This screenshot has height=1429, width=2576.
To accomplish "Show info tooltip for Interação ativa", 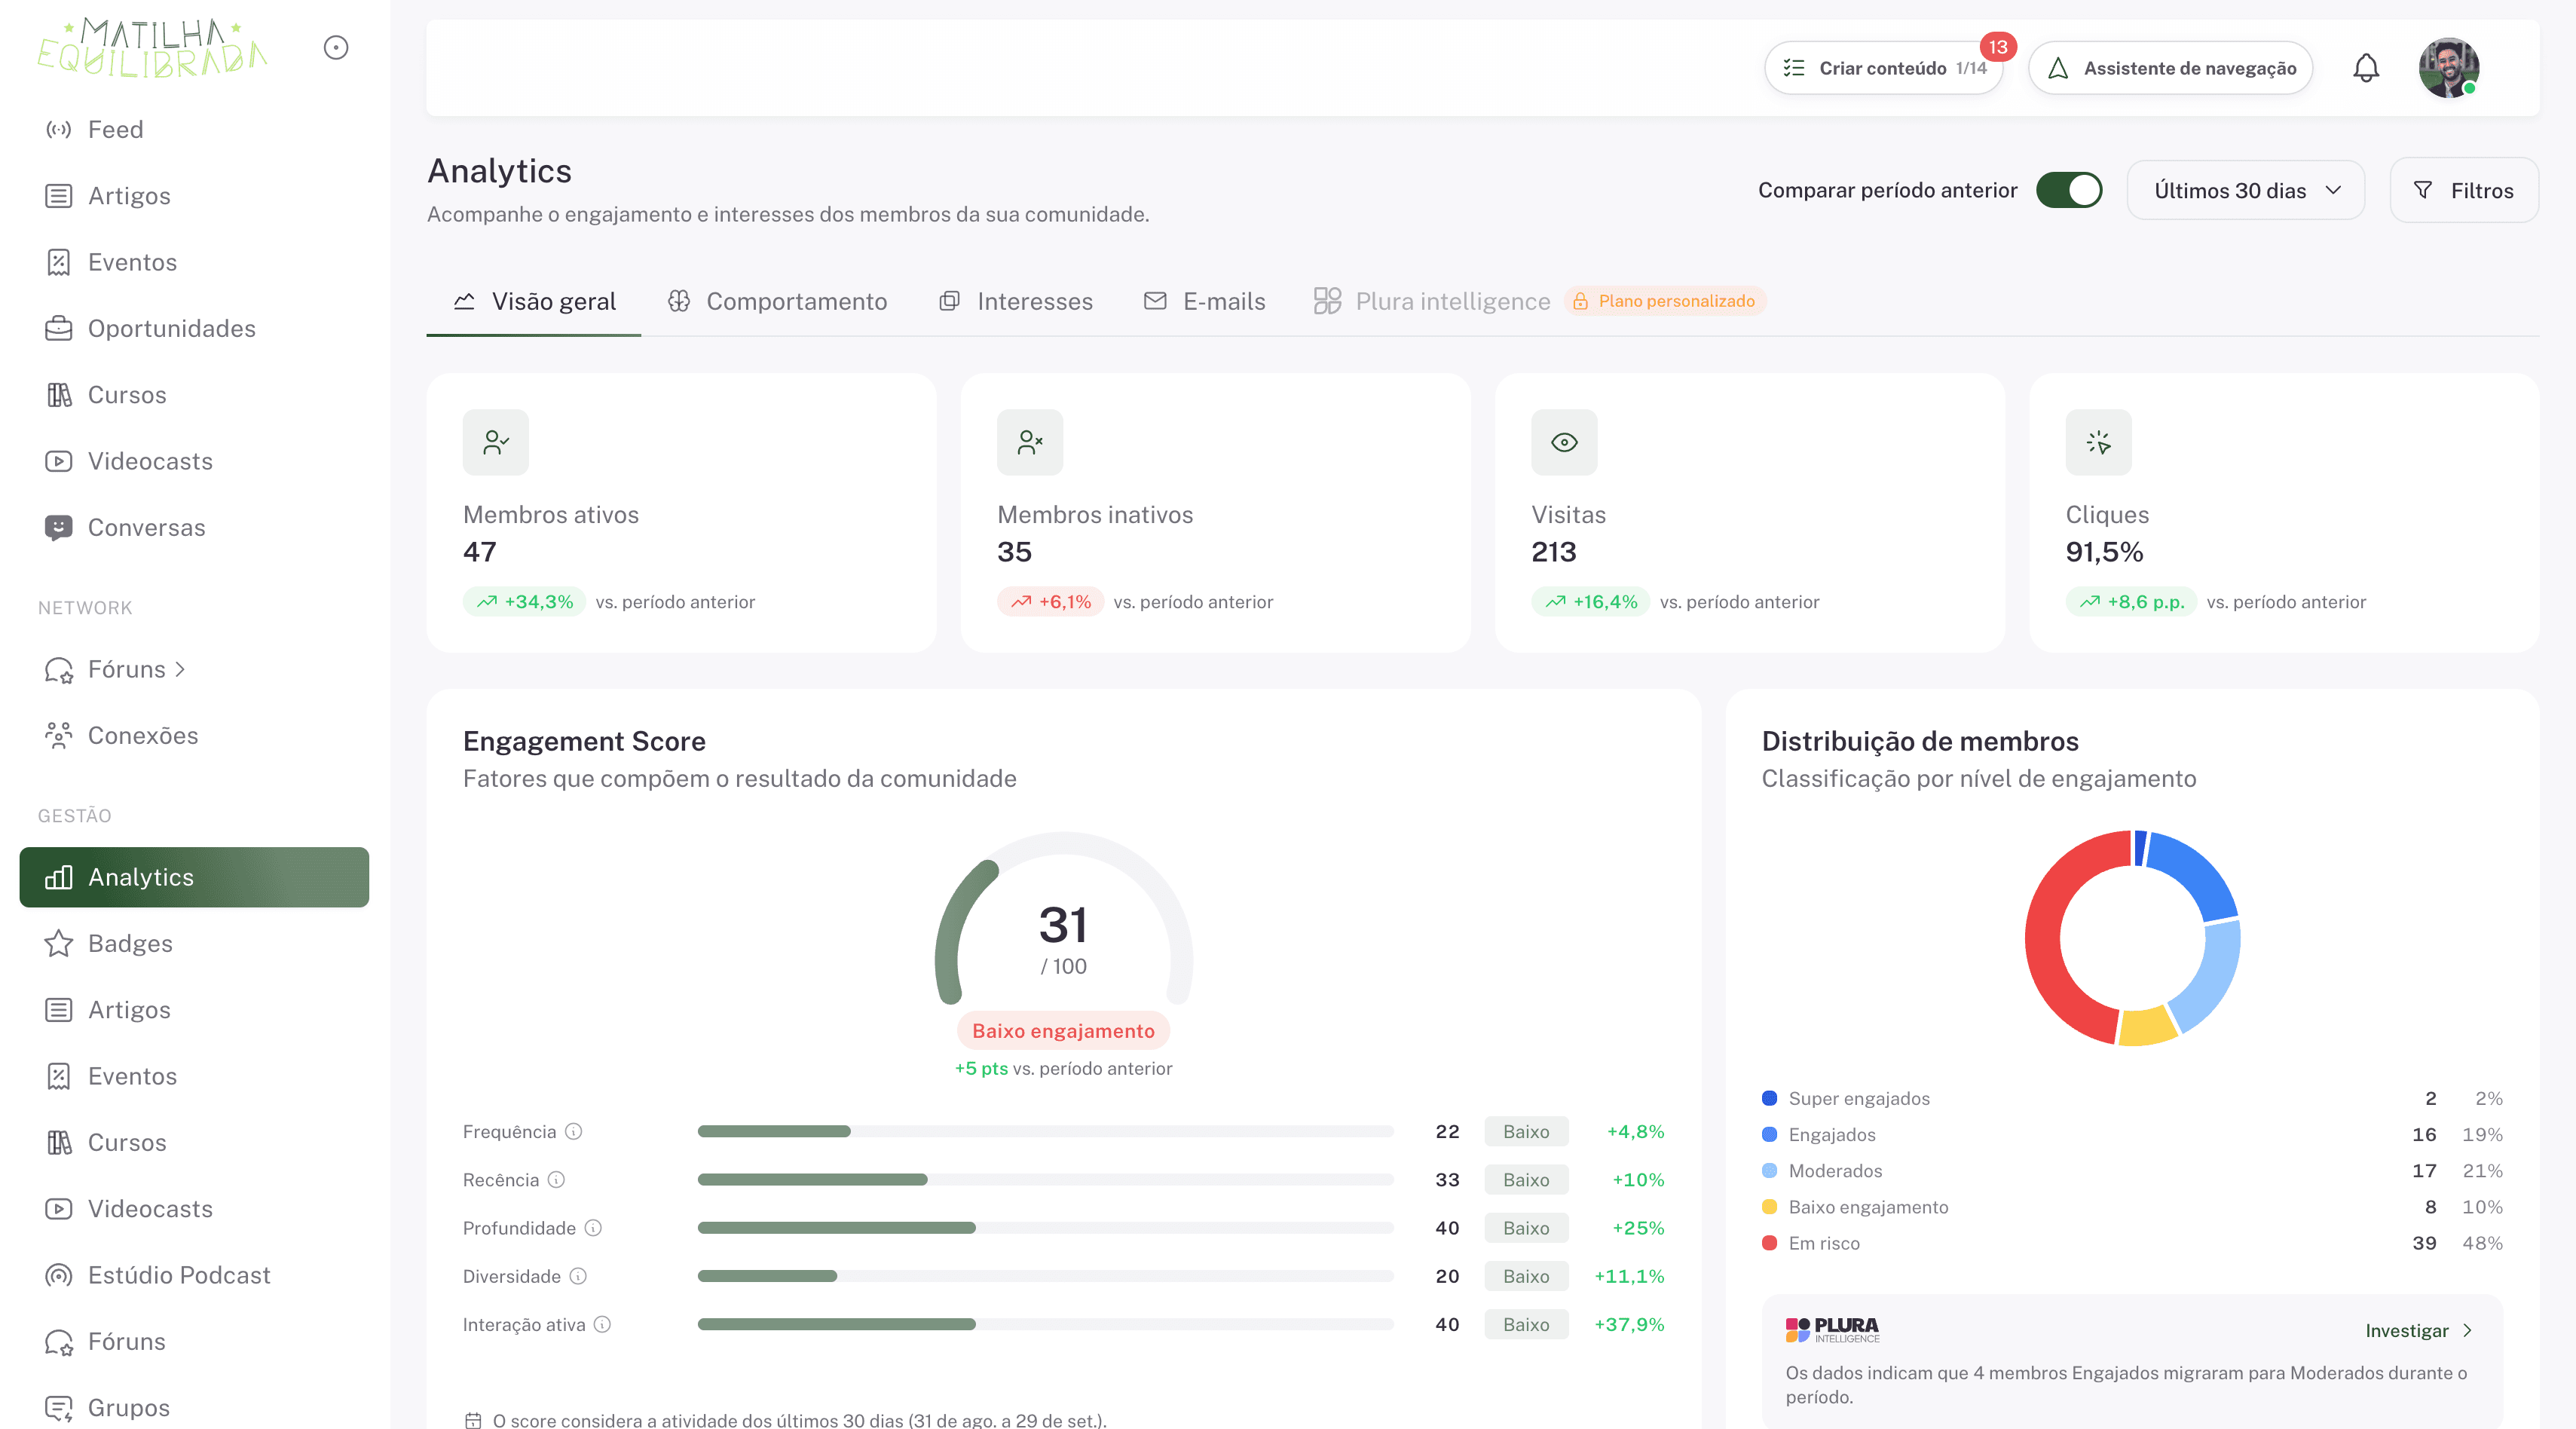I will [602, 1324].
